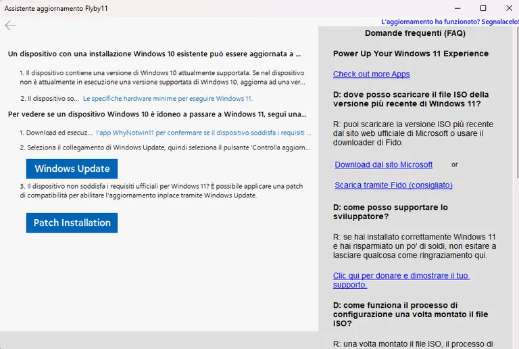
Task: Click the Windows 11 eligibility check heading
Action: (157, 114)
